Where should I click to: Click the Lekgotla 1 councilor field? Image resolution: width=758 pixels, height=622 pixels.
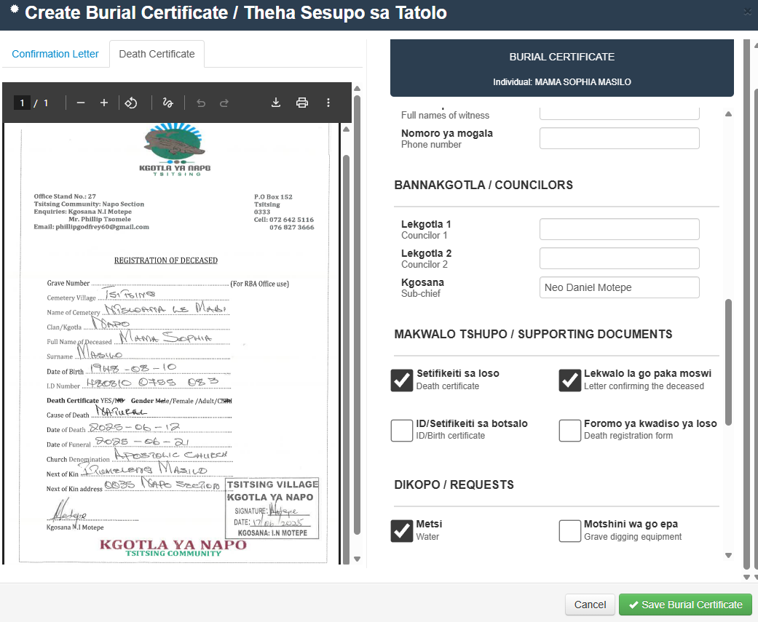[619, 229]
